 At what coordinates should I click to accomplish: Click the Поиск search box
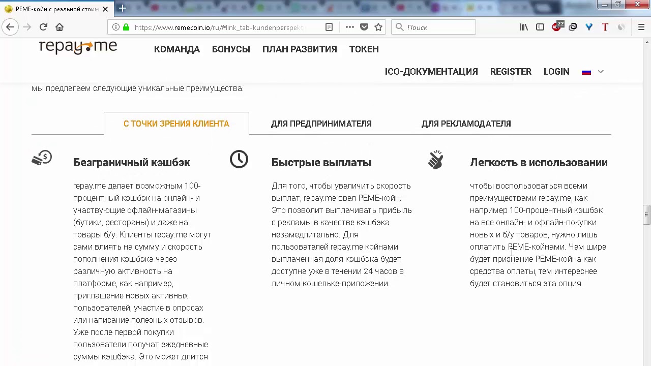tap(433, 27)
